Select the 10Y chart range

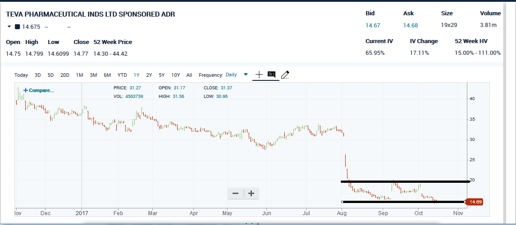tap(176, 75)
